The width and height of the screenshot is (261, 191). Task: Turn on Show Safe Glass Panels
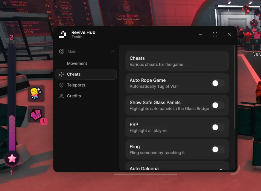point(218,105)
